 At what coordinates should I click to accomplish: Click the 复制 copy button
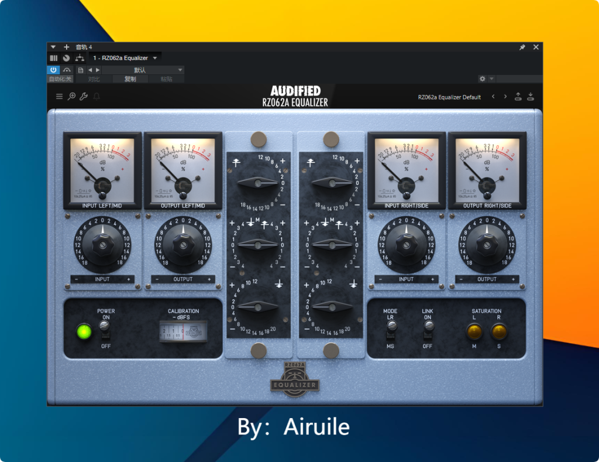point(130,79)
